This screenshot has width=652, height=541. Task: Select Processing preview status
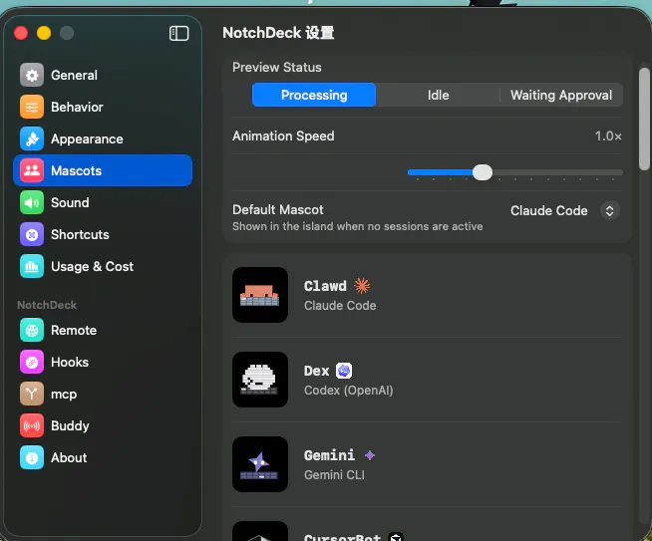click(314, 95)
